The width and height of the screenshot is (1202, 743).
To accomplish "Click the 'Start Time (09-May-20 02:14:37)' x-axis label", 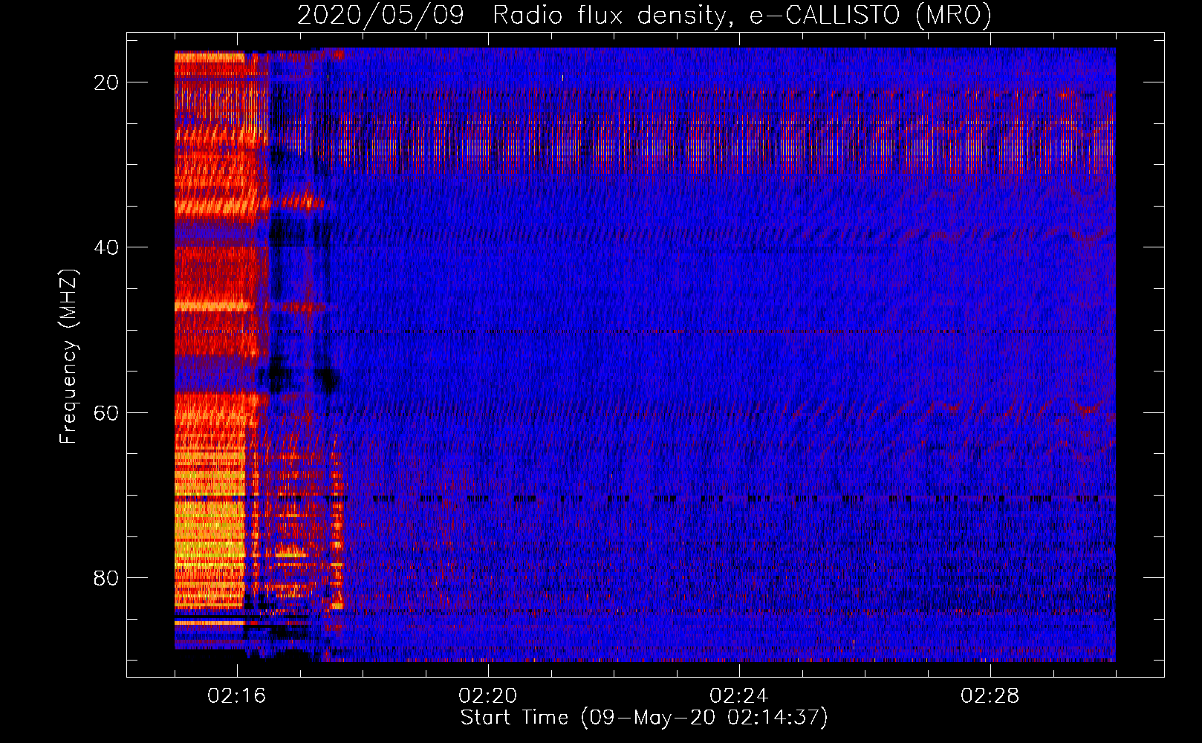I will click(x=644, y=718).
